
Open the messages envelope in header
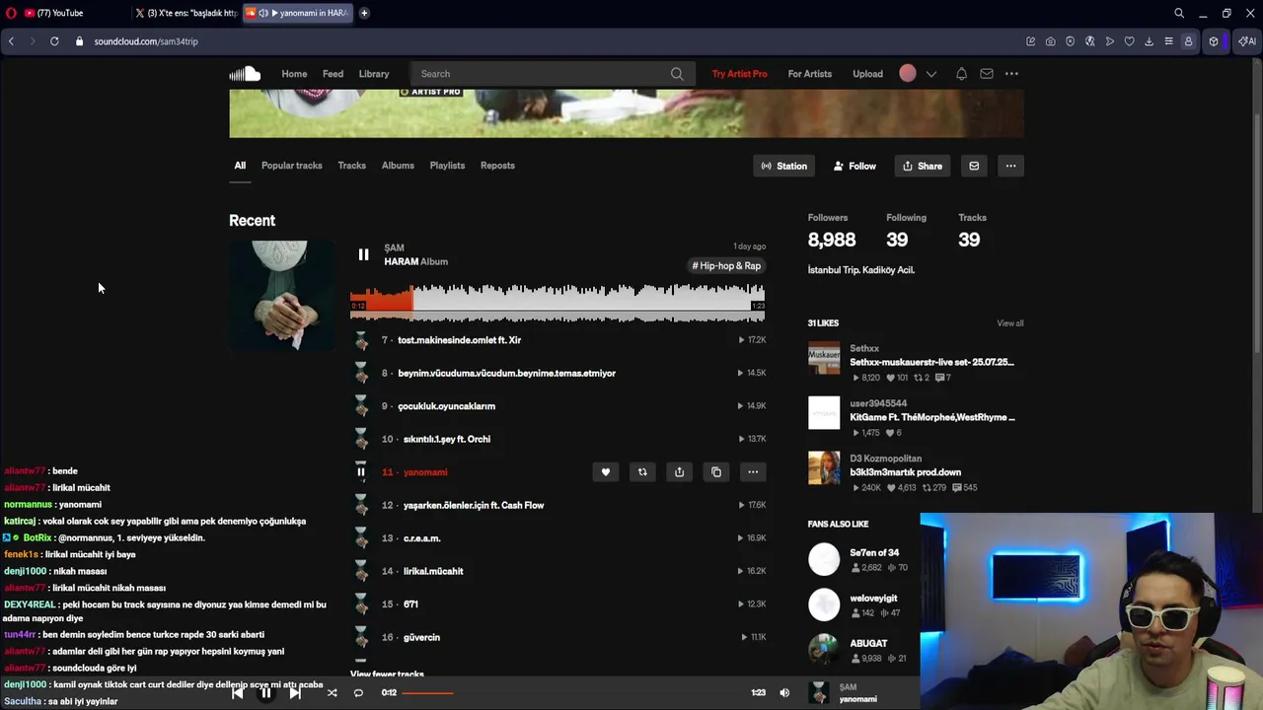pyautogui.click(x=987, y=74)
